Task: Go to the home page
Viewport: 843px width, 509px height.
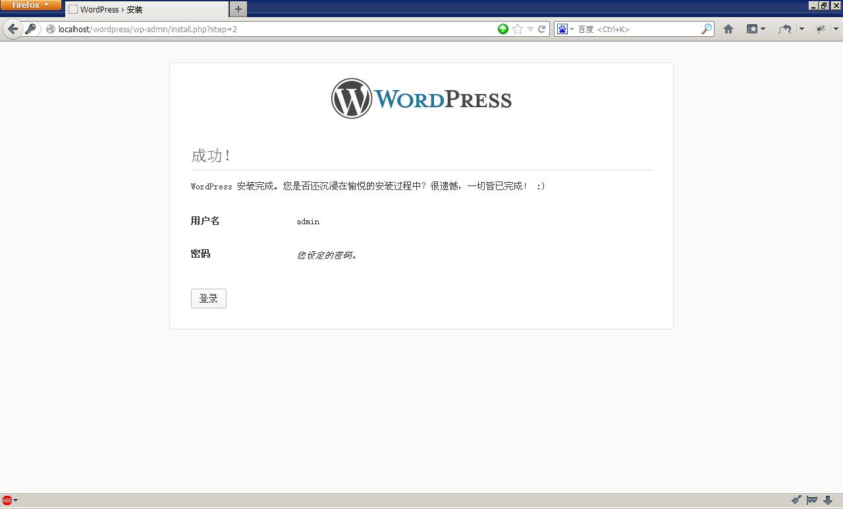Action: point(728,29)
